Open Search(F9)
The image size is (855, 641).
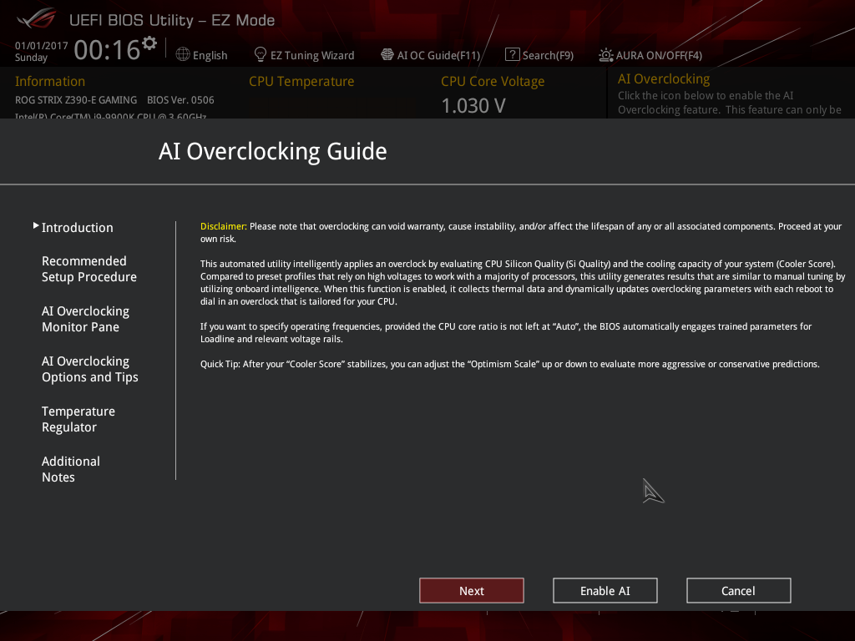point(548,55)
